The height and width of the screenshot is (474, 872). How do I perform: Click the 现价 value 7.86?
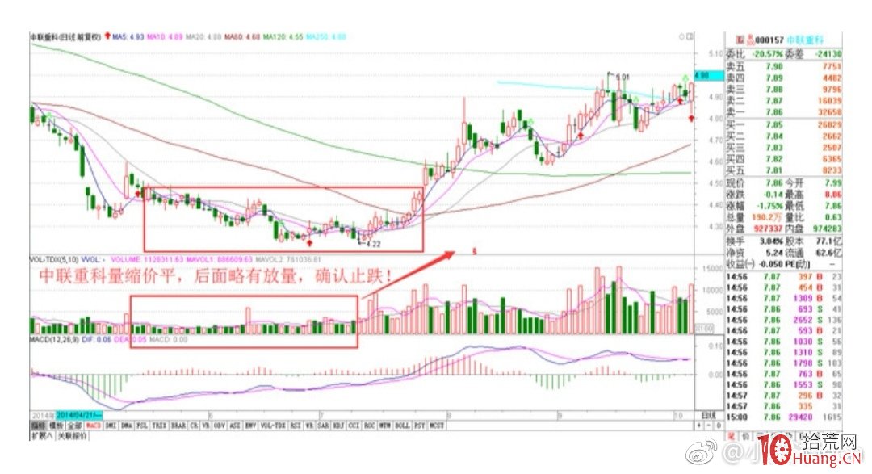[x=773, y=183]
